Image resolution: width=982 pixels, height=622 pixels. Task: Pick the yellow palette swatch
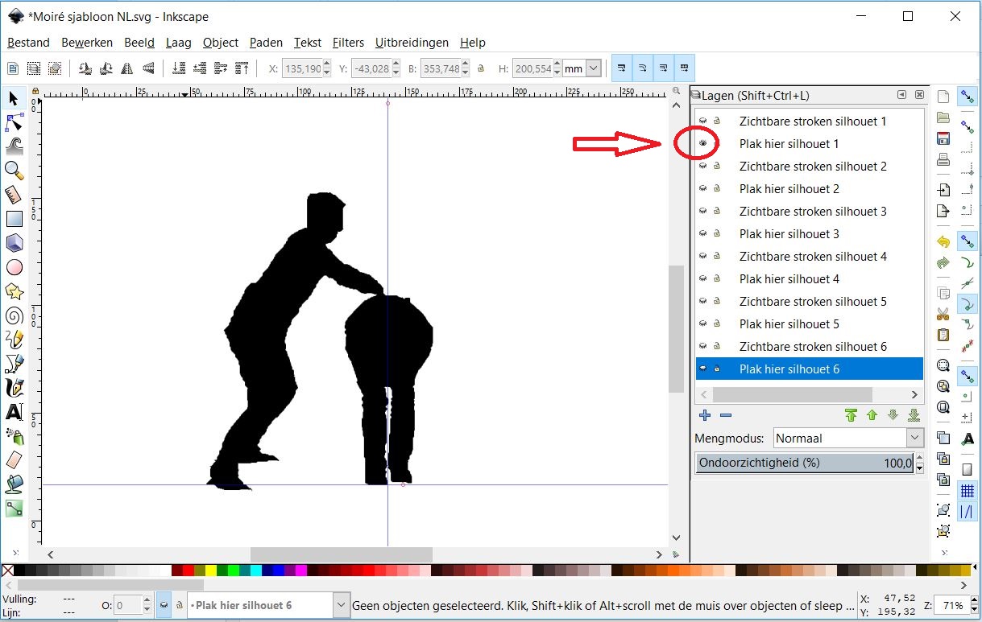click(x=210, y=571)
